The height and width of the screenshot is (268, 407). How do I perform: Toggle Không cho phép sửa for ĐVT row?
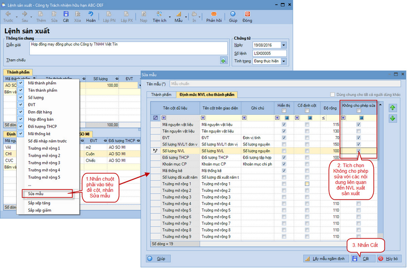[359, 138]
